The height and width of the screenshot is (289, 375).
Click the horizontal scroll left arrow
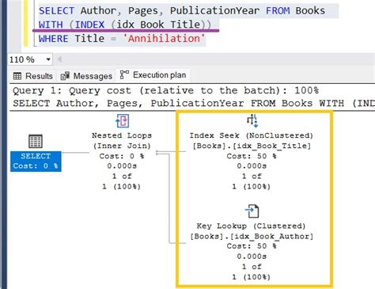click(59, 59)
